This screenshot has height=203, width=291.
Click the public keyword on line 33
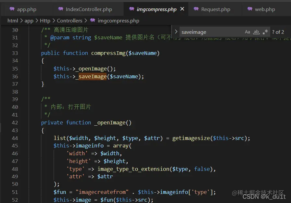pyautogui.click(x=50, y=53)
